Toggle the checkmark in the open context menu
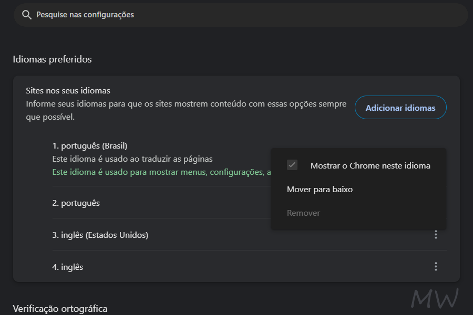 [292, 165]
